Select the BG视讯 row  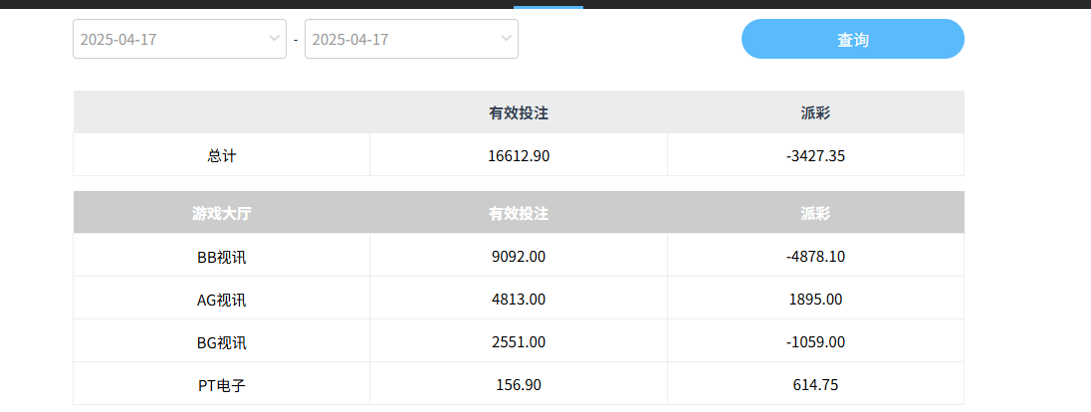221,342
